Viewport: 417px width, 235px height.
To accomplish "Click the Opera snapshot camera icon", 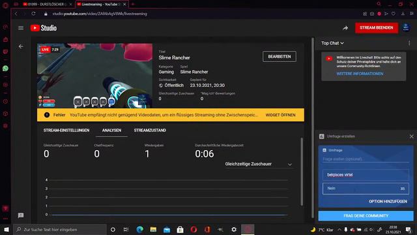I will tap(372, 14).
